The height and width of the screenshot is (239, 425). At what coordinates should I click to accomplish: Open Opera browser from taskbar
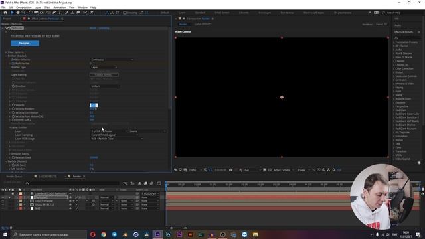(93, 234)
